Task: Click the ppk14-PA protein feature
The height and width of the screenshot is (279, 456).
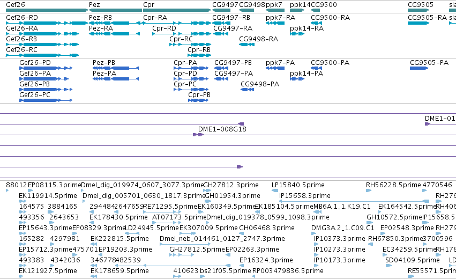Action: tap(297, 79)
